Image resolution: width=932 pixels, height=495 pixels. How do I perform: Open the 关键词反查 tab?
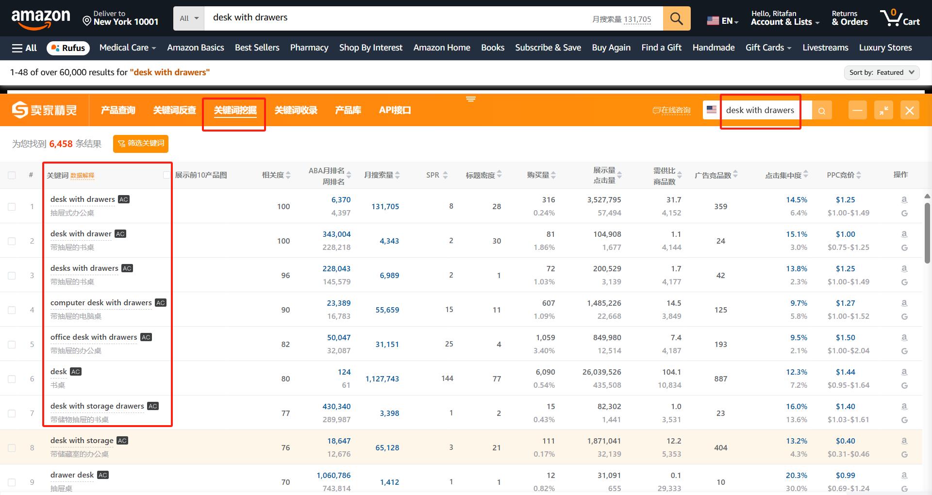tap(175, 110)
